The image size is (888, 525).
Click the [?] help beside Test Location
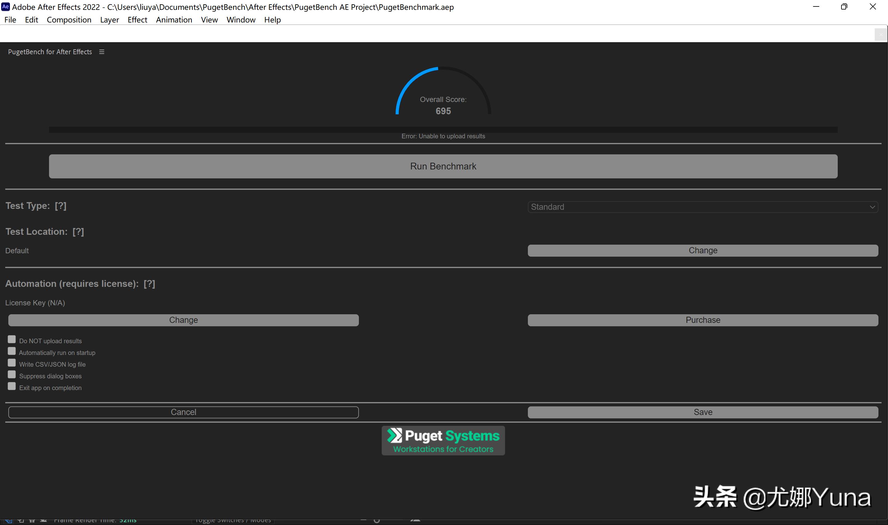pyautogui.click(x=78, y=232)
